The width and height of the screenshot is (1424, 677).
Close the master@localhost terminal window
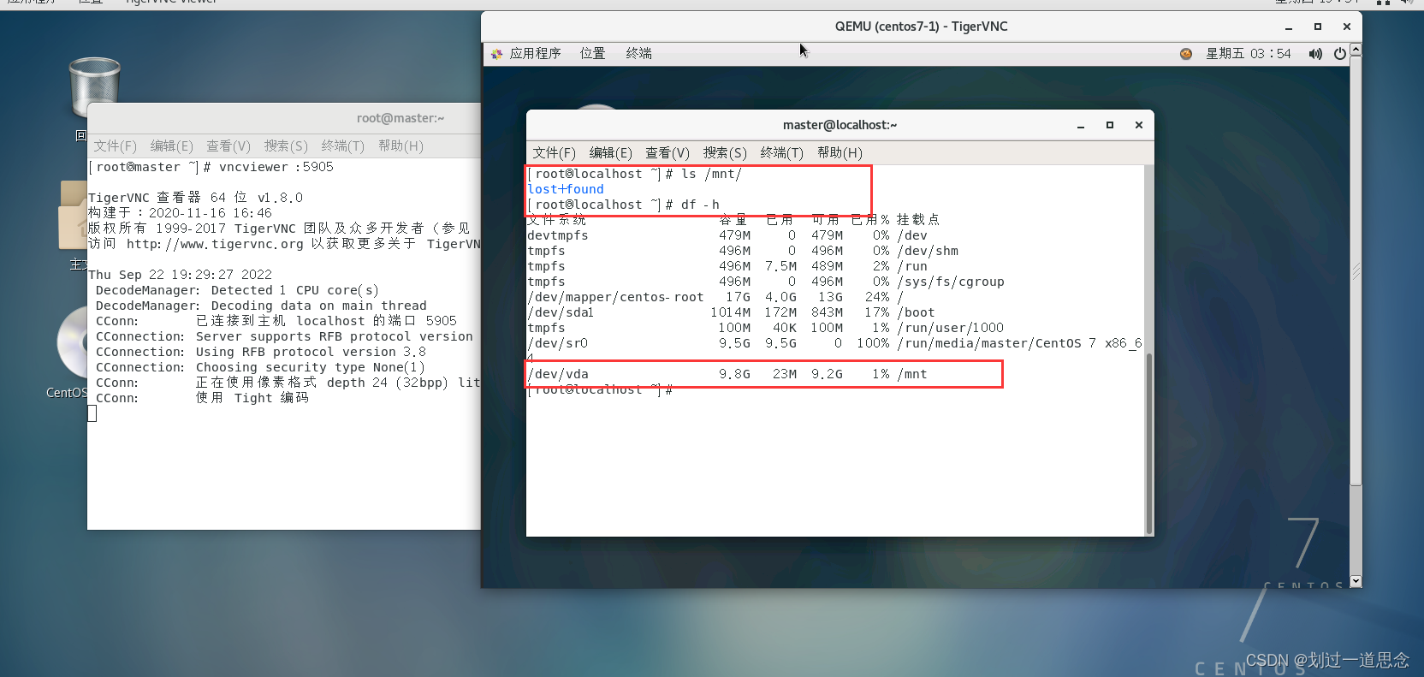(1139, 125)
